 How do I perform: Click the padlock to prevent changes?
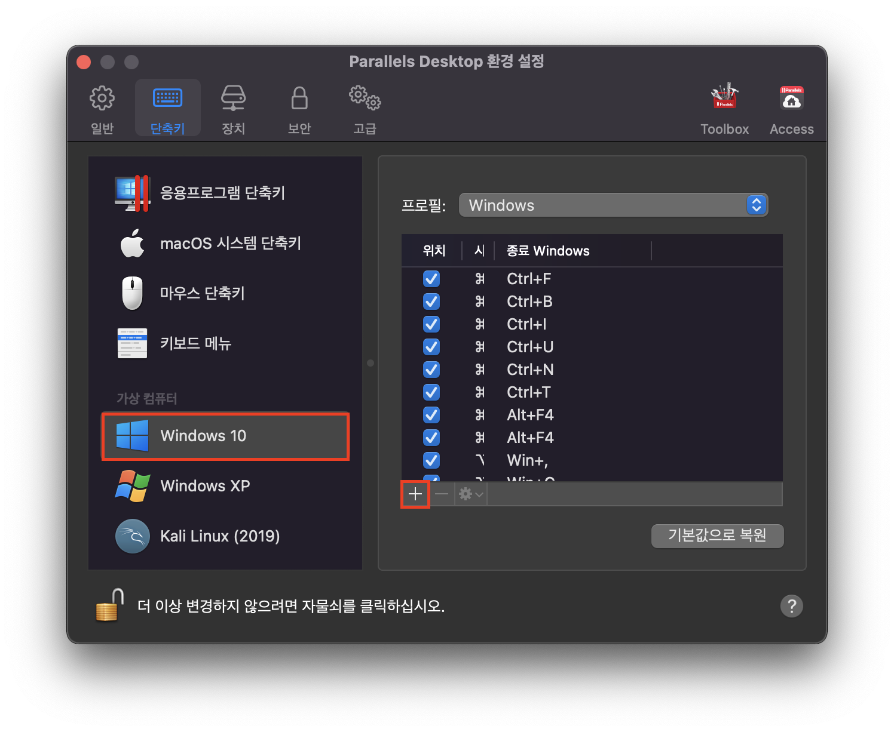[x=110, y=605]
